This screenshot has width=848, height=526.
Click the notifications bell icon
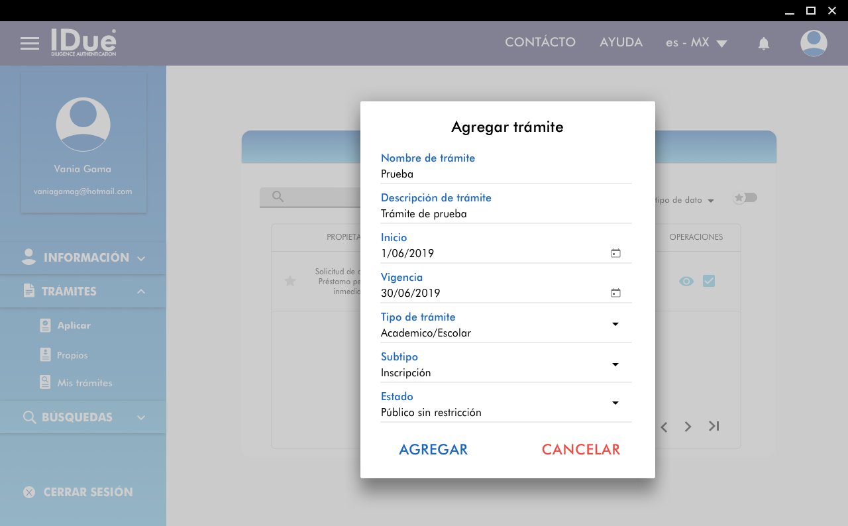(763, 44)
